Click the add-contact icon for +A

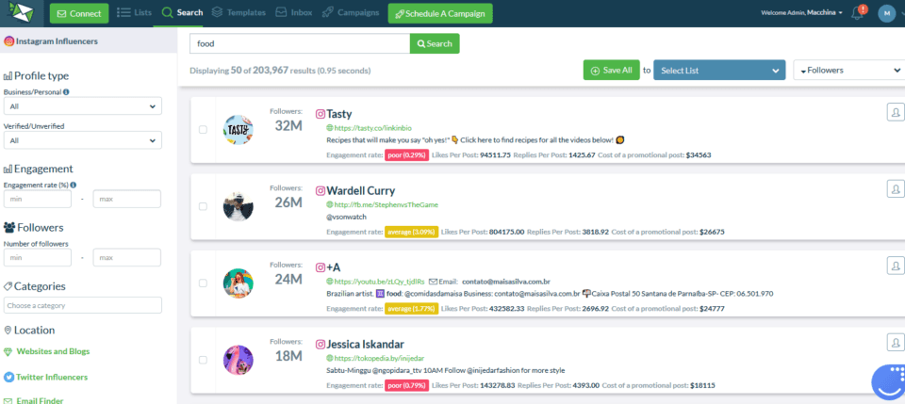click(895, 266)
